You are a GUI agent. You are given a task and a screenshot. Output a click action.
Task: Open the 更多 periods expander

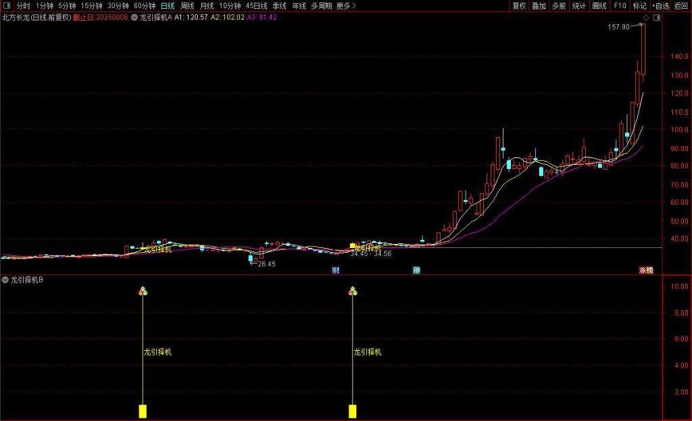346,5
